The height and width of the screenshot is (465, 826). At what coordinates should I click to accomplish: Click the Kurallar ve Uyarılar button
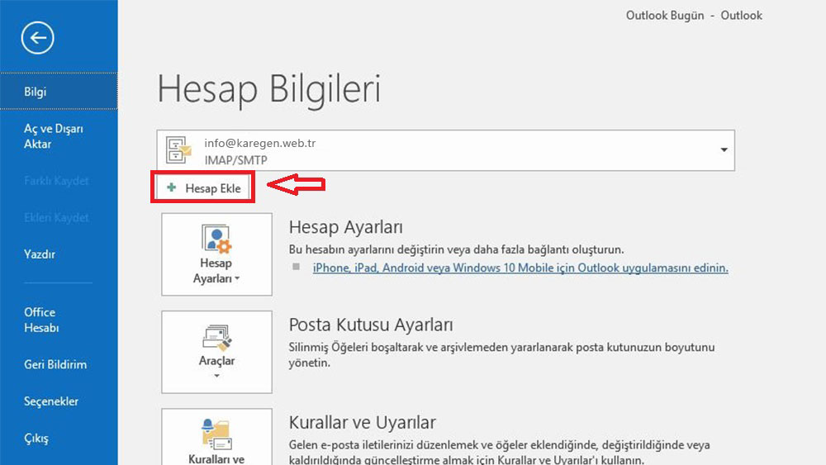coord(216,437)
